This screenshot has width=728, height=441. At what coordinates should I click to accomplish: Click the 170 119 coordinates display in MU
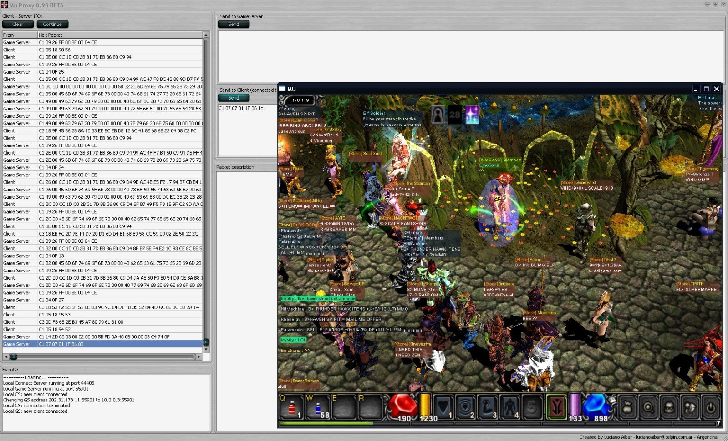tap(300, 100)
